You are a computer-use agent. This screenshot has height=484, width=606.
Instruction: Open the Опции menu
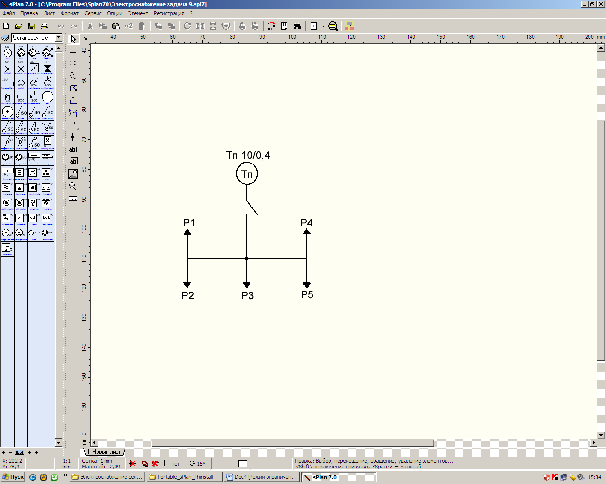tap(115, 13)
